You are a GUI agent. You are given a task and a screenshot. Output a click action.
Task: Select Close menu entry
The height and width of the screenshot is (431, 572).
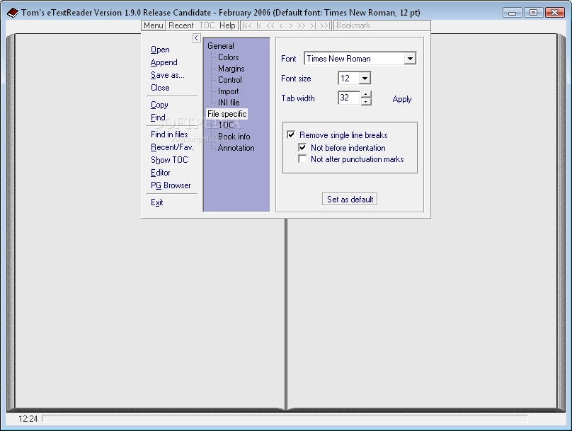coord(160,88)
